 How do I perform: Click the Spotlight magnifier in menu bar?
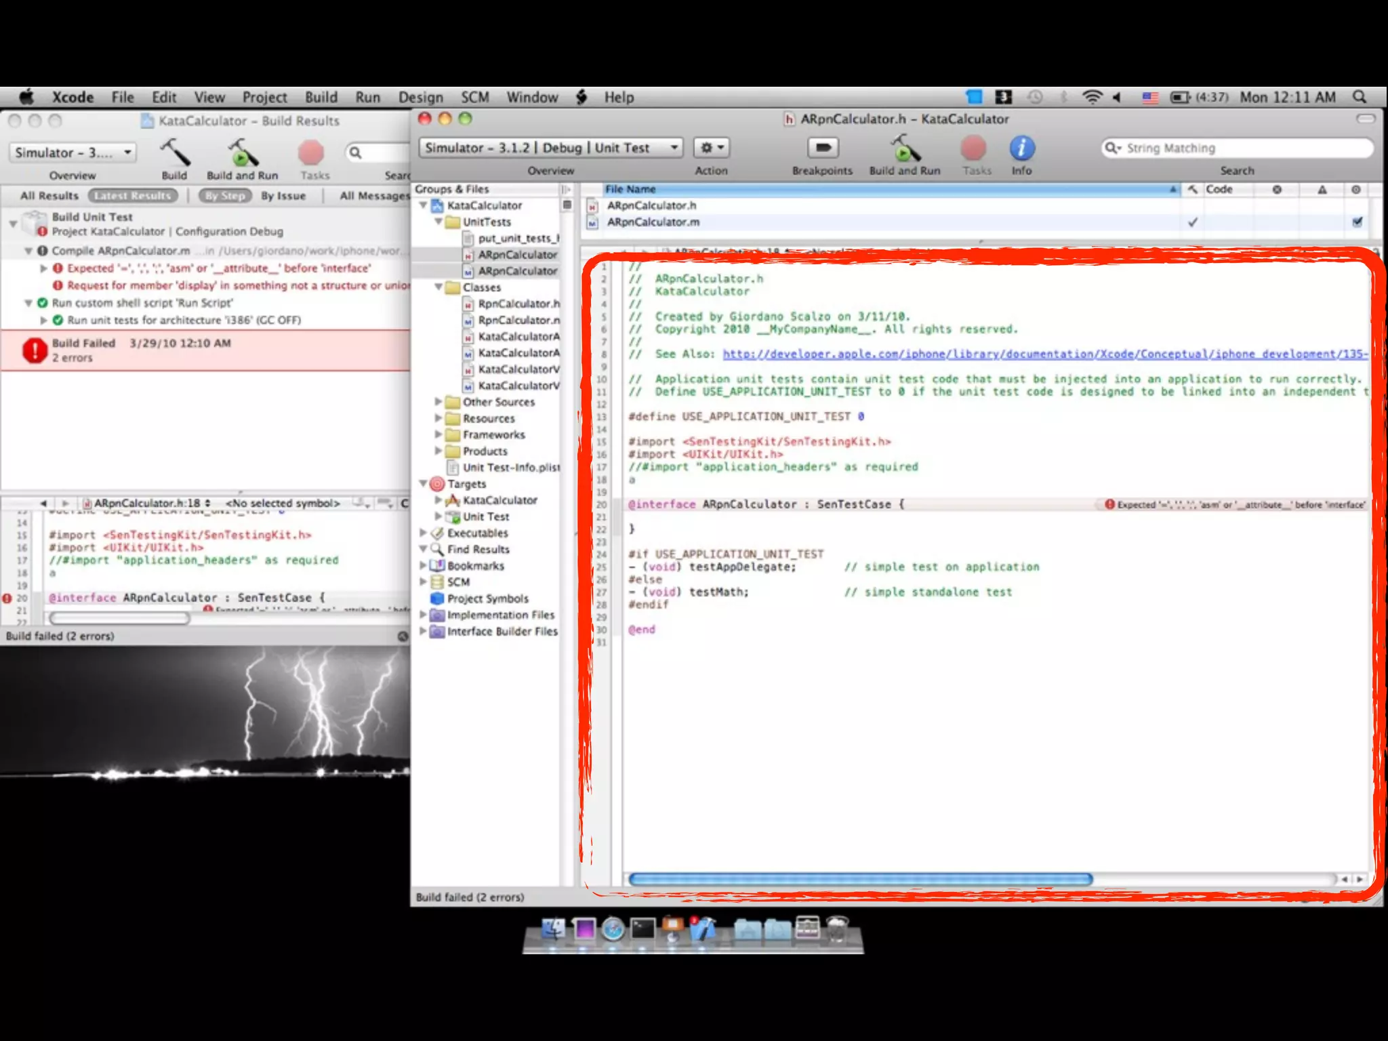pyautogui.click(x=1359, y=97)
